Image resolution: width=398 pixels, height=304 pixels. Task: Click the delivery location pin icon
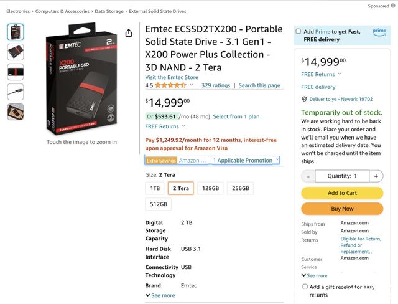point(304,98)
